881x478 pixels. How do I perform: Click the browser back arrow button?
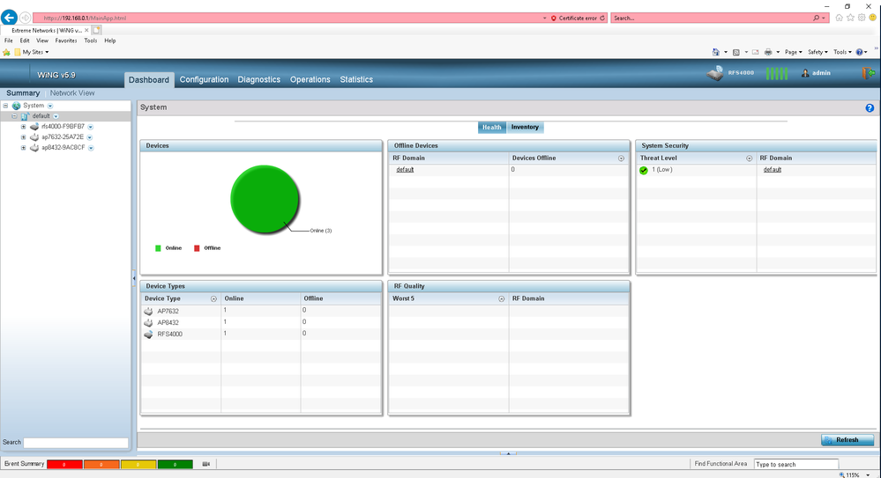click(9, 18)
